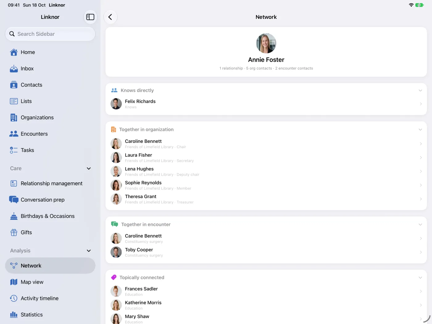Open Laura Fisher, the Secretary
The height and width of the screenshot is (324, 432).
tap(266, 158)
